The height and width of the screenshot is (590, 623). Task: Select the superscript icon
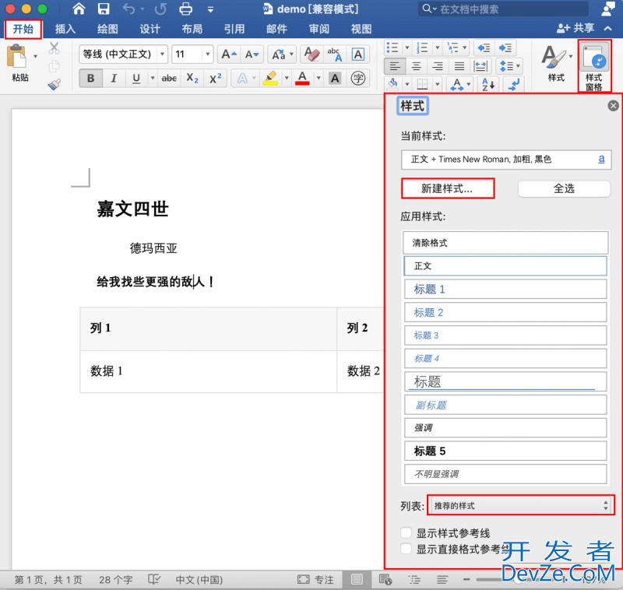216,78
